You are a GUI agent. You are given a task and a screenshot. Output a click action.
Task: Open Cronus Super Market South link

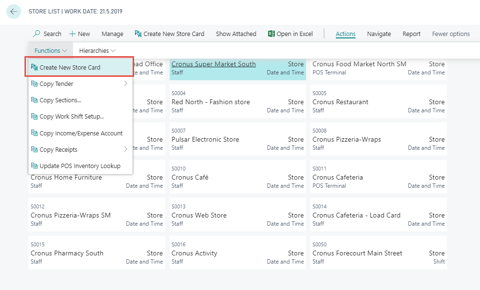[x=213, y=64]
